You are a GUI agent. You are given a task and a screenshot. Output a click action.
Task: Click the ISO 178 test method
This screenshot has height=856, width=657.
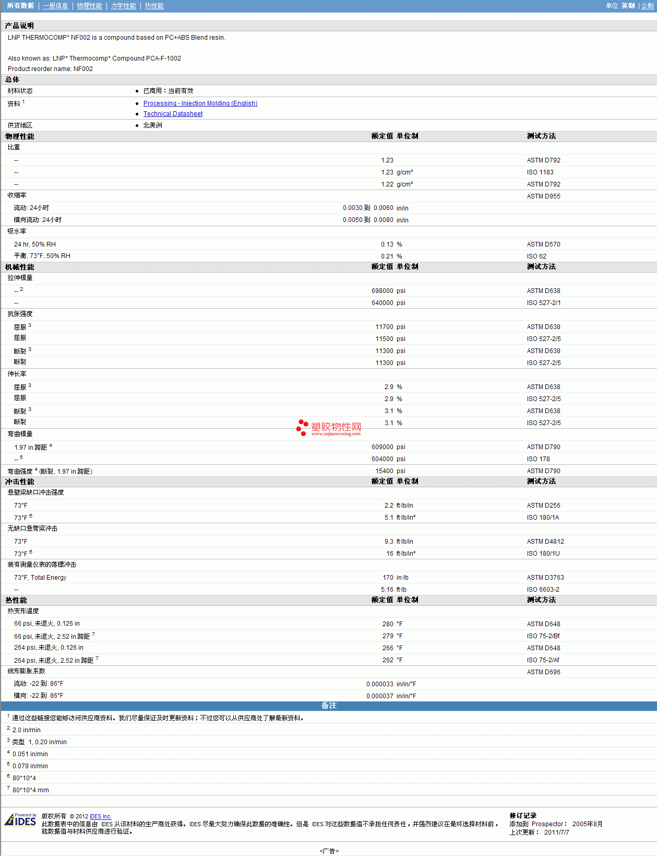[538, 459]
